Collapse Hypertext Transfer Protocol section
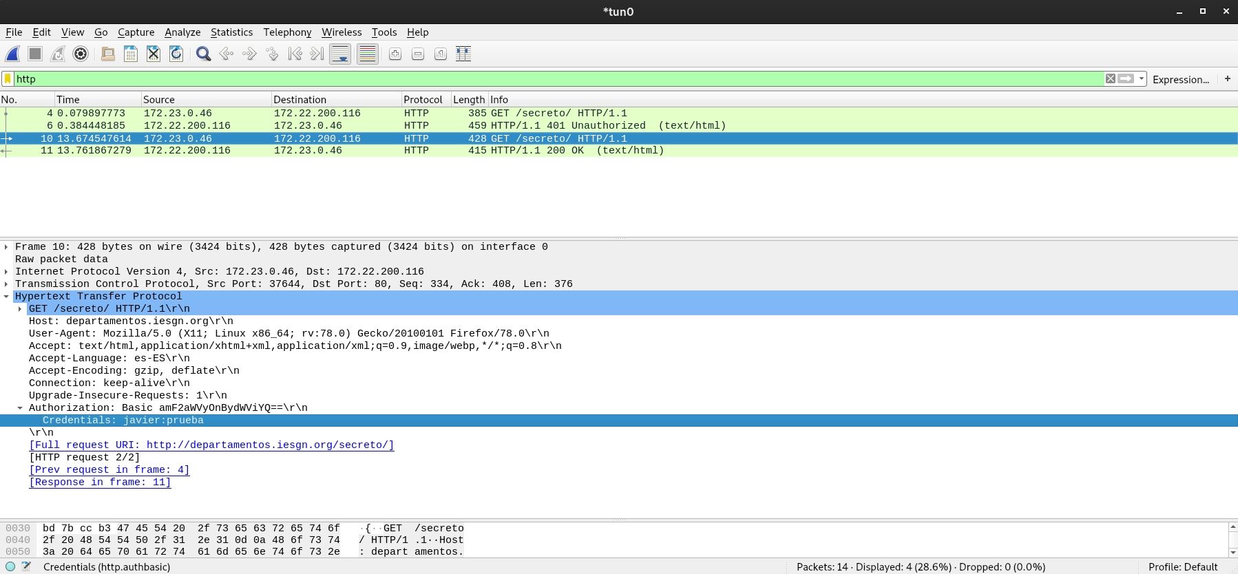The width and height of the screenshot is (1238, 574). click(x=6, y=296)
